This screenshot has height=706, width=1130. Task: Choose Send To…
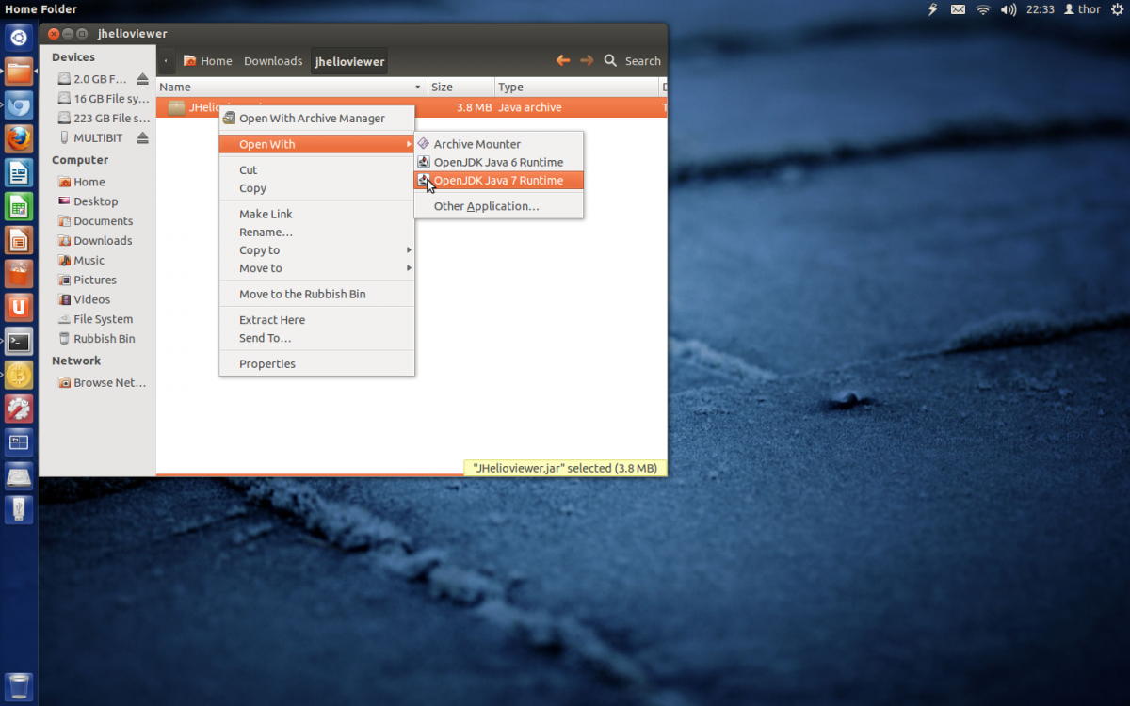click(x=316, y=338)
